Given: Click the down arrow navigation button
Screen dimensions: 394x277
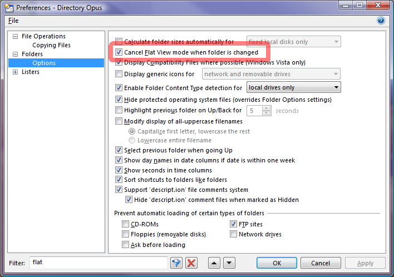Looking at the screenshot, I should (229, 263).
